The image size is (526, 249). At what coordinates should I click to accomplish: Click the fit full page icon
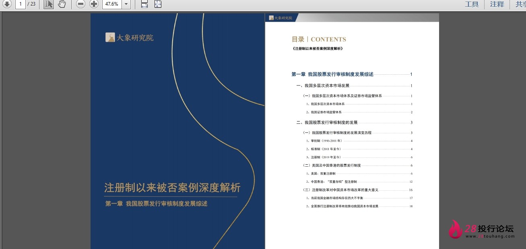coord(158,4)
